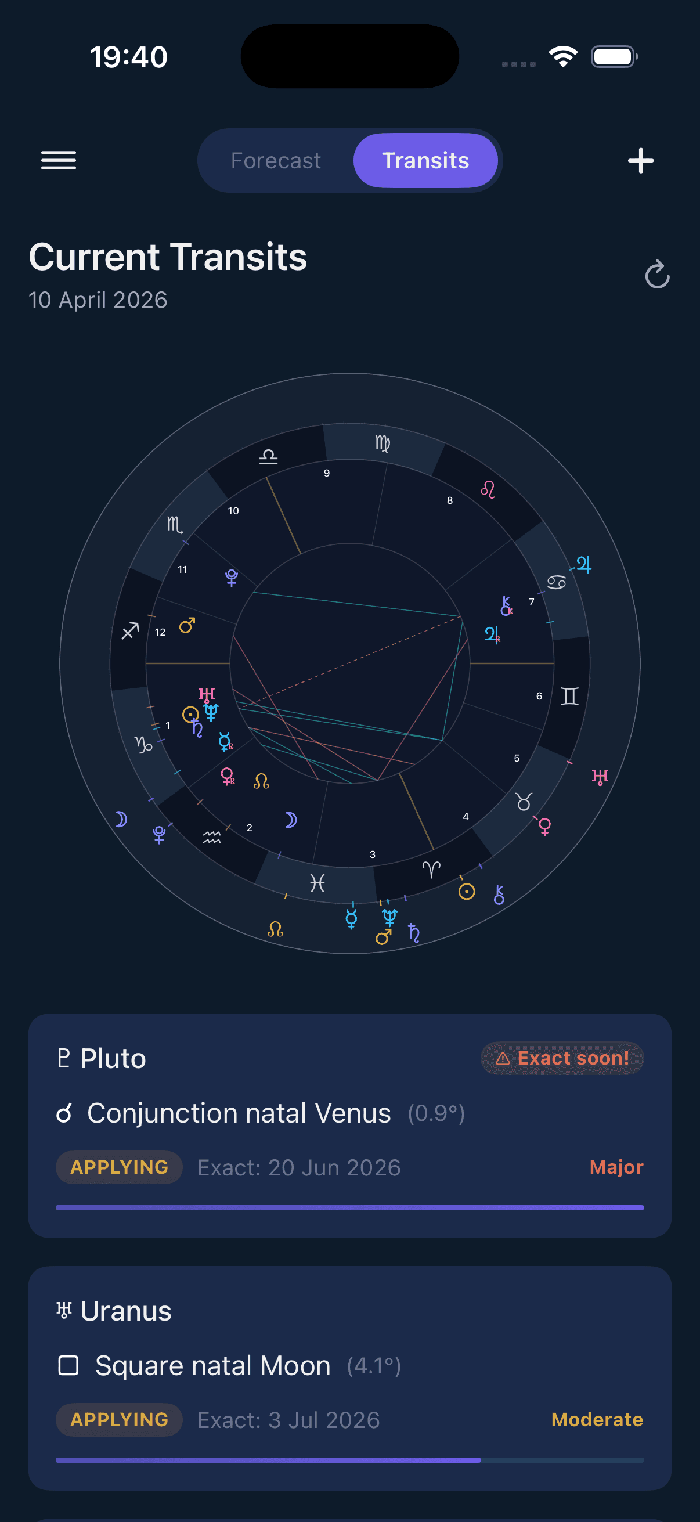Switch to the Forecast tab
This screenshot has width=700, height=1522.
[276, 160]
